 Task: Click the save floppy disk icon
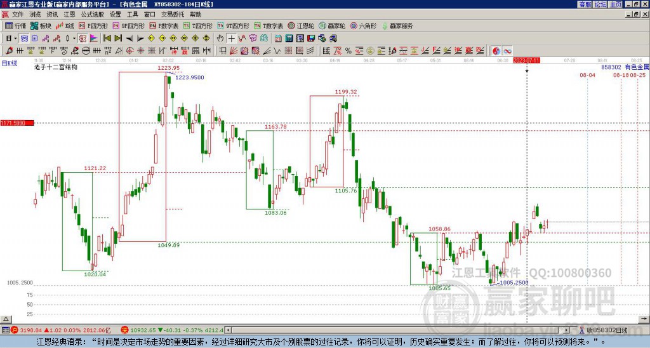click(311, 38)
